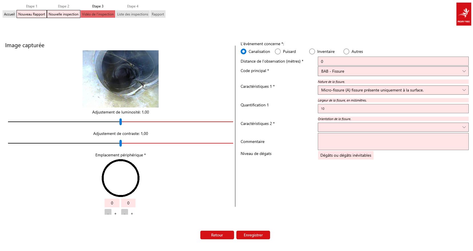Open the Code principal dropdown

coord(393,71)
